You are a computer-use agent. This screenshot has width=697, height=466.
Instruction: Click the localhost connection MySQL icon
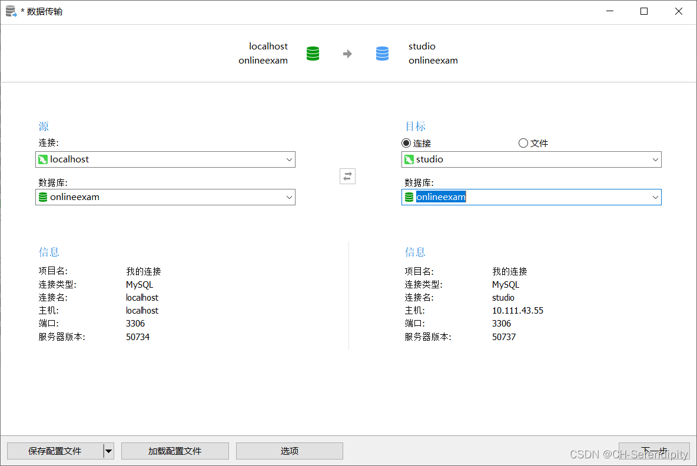(43, 159)
